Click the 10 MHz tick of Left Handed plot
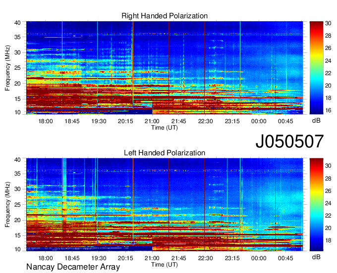Screen dimensions: 337x273 tap(18, 249)
